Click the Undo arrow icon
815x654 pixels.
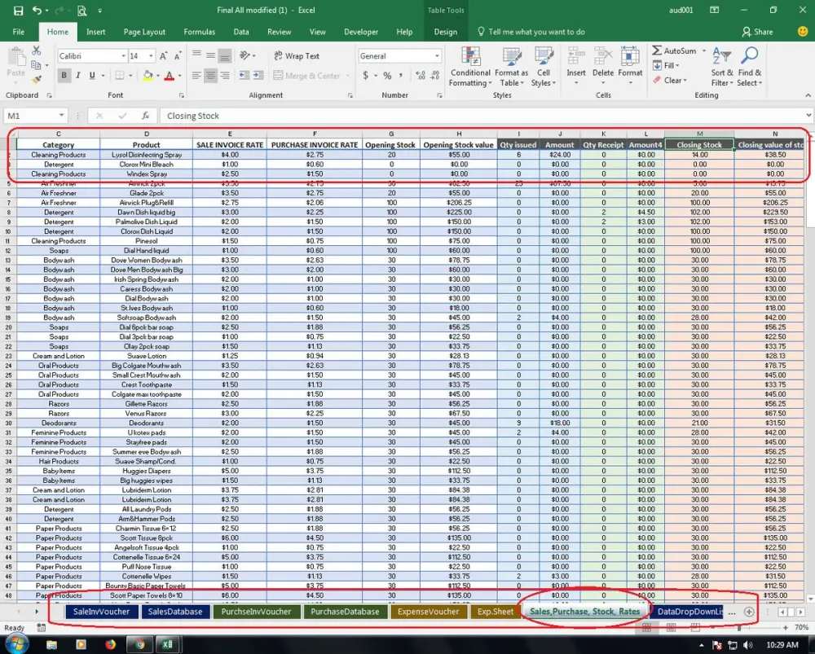(37, 11)
